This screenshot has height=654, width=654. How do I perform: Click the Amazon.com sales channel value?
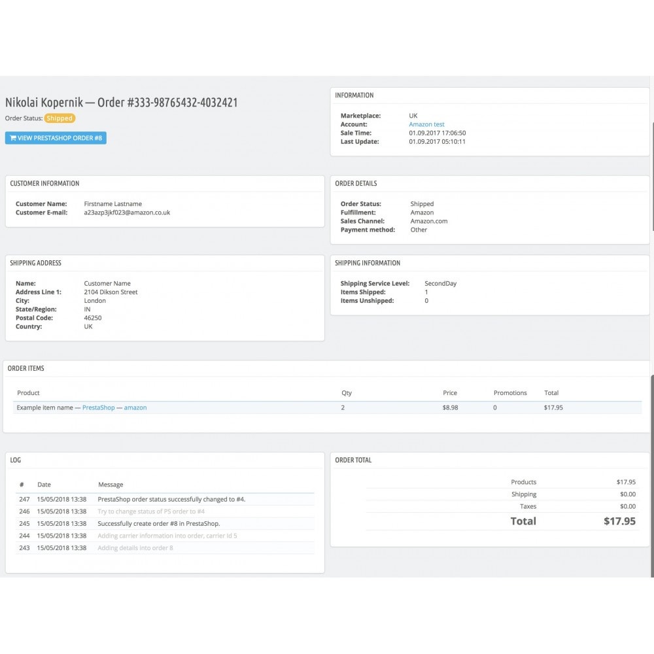pos(429,221)
